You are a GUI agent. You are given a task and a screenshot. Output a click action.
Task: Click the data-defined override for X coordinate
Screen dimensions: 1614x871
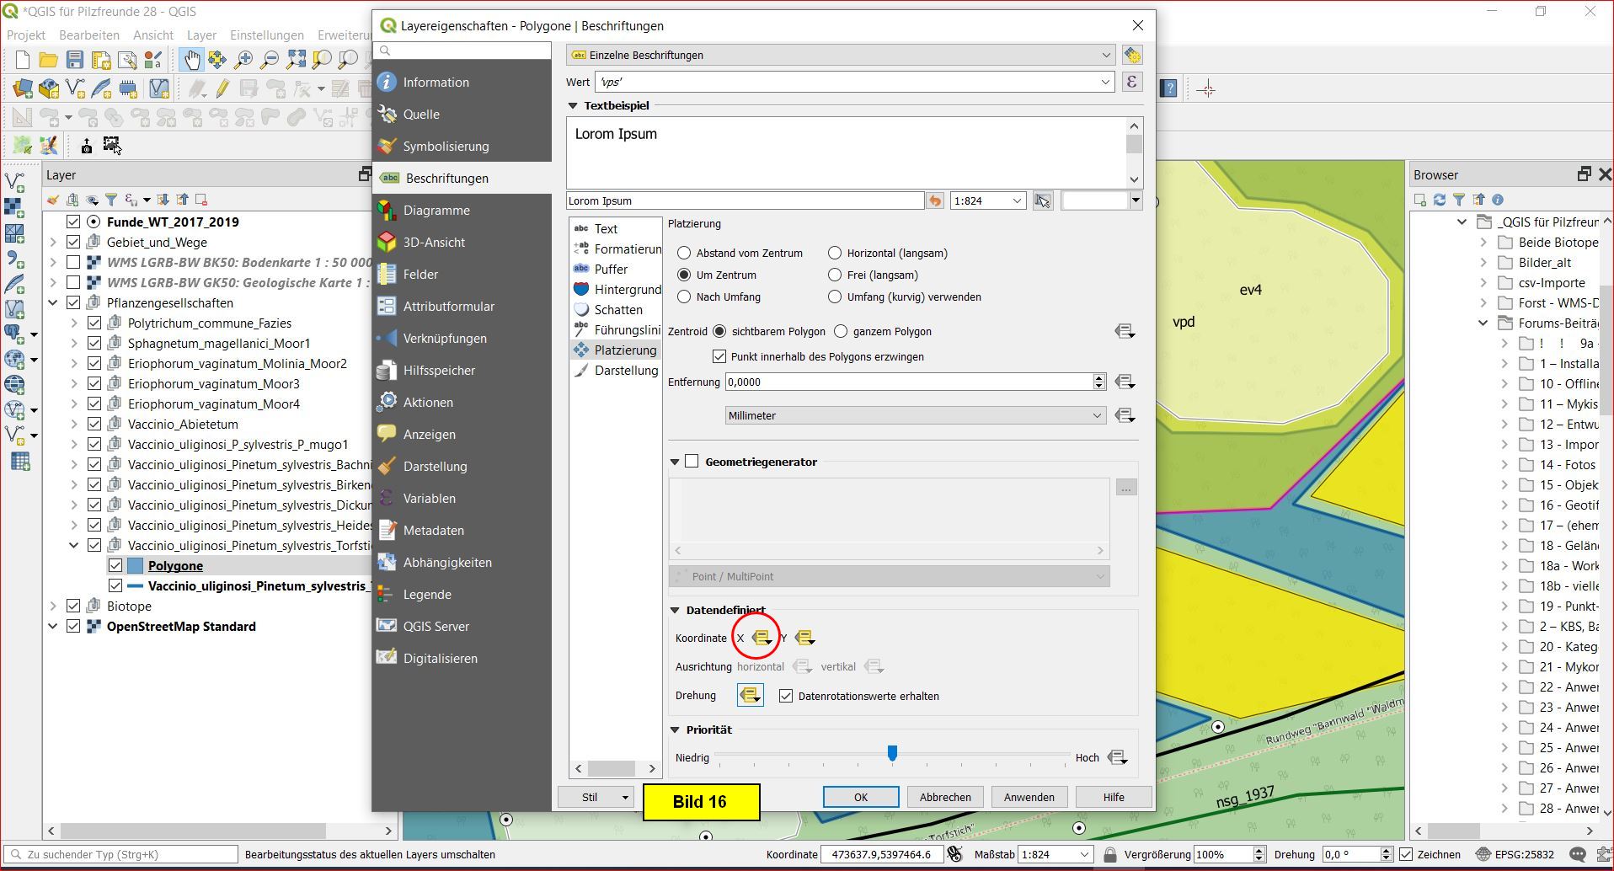(761, 638)
